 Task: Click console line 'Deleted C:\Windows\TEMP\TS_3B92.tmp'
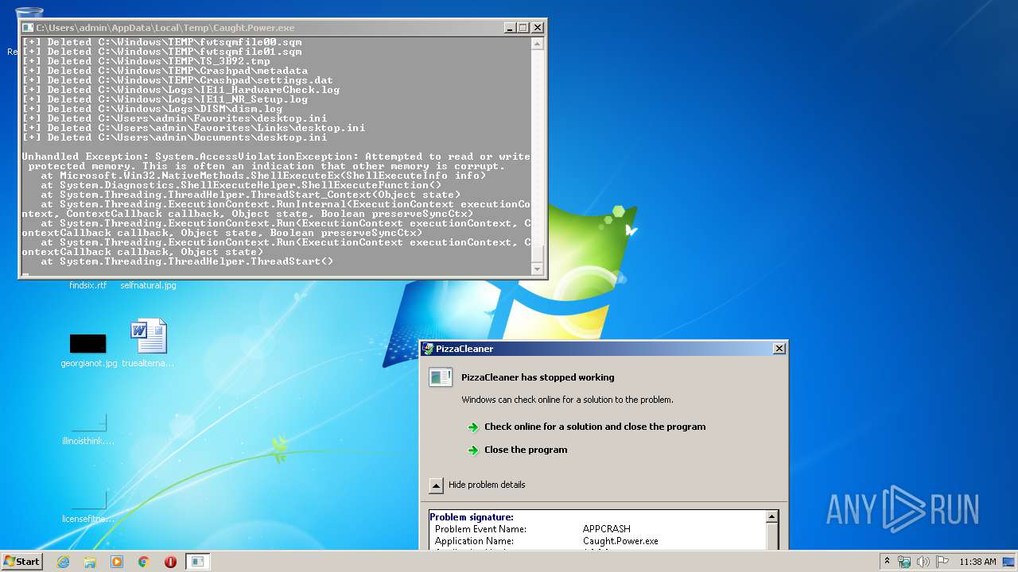click(x=146, y=61)
